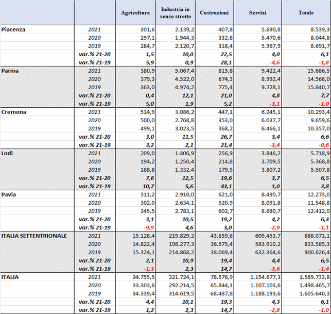Viewport: 331px width, 314px height.
Task: Select Parma Industria variation 12,1
Action: 188,95
